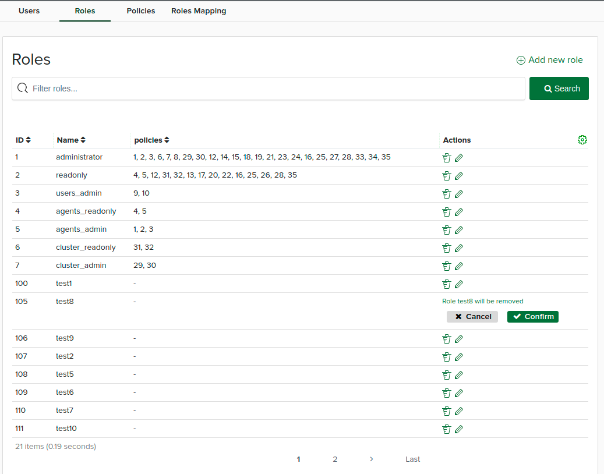Screen dimensions: 604x474
Task: Edit the test9 role
Action: pos(460,338)
